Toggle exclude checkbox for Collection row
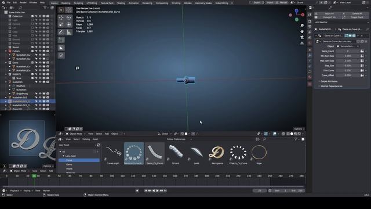Screen dimensions: 371x209 (x=32, y=16)
